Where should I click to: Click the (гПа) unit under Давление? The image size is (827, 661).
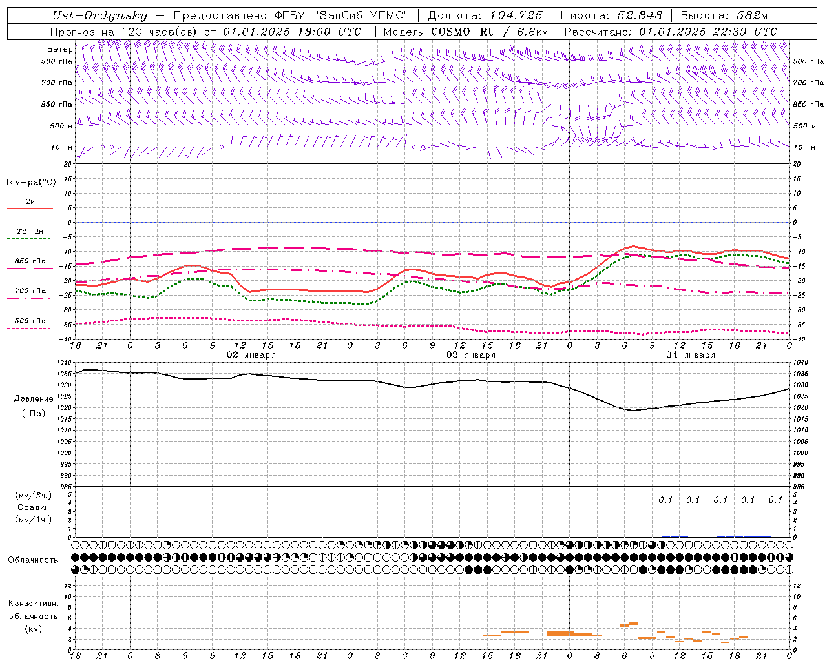coord(34,413)
